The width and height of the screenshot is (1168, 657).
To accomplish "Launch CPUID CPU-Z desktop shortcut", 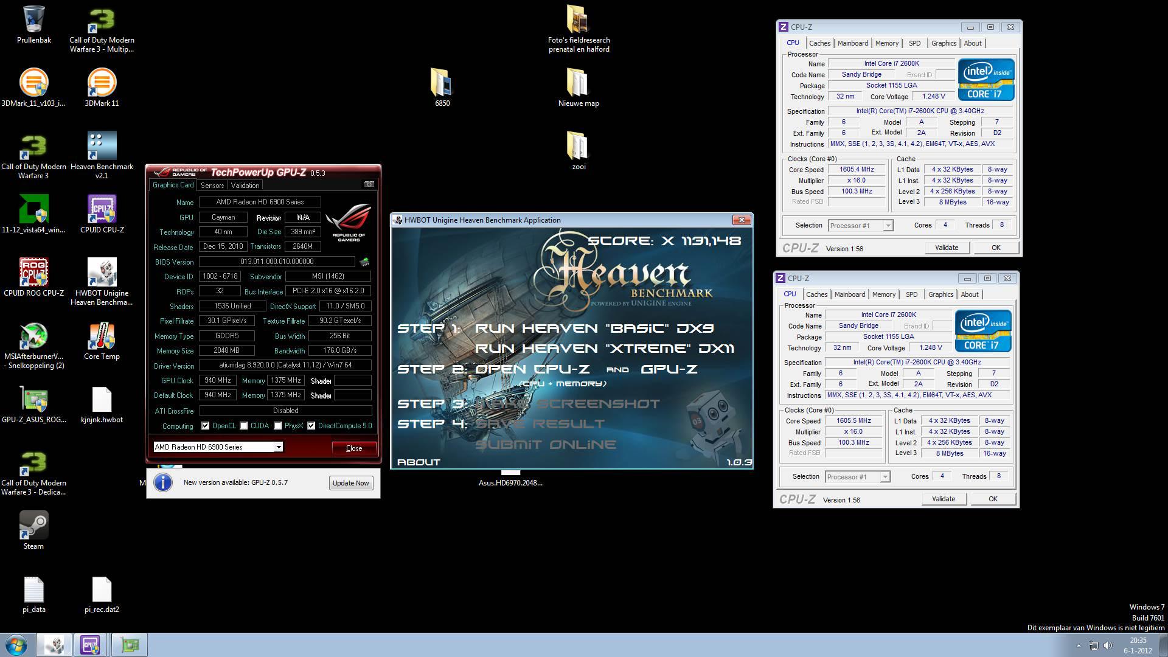I will tap(102, 214).
